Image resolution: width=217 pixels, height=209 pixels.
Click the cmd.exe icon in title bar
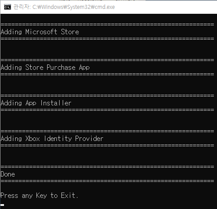tap(8, 7)
